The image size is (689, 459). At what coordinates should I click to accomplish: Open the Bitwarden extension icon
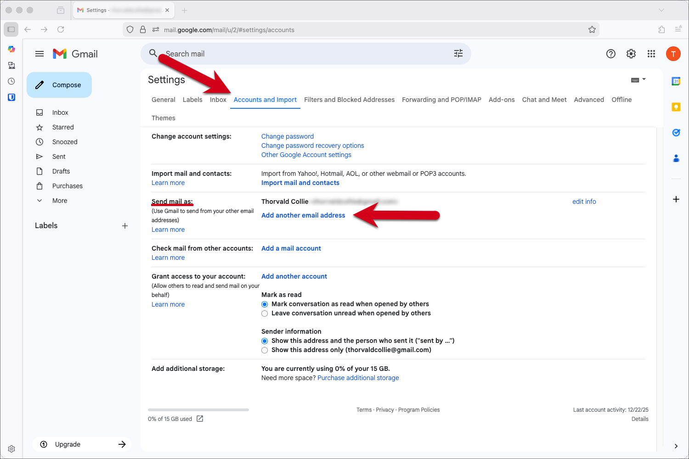11,97
